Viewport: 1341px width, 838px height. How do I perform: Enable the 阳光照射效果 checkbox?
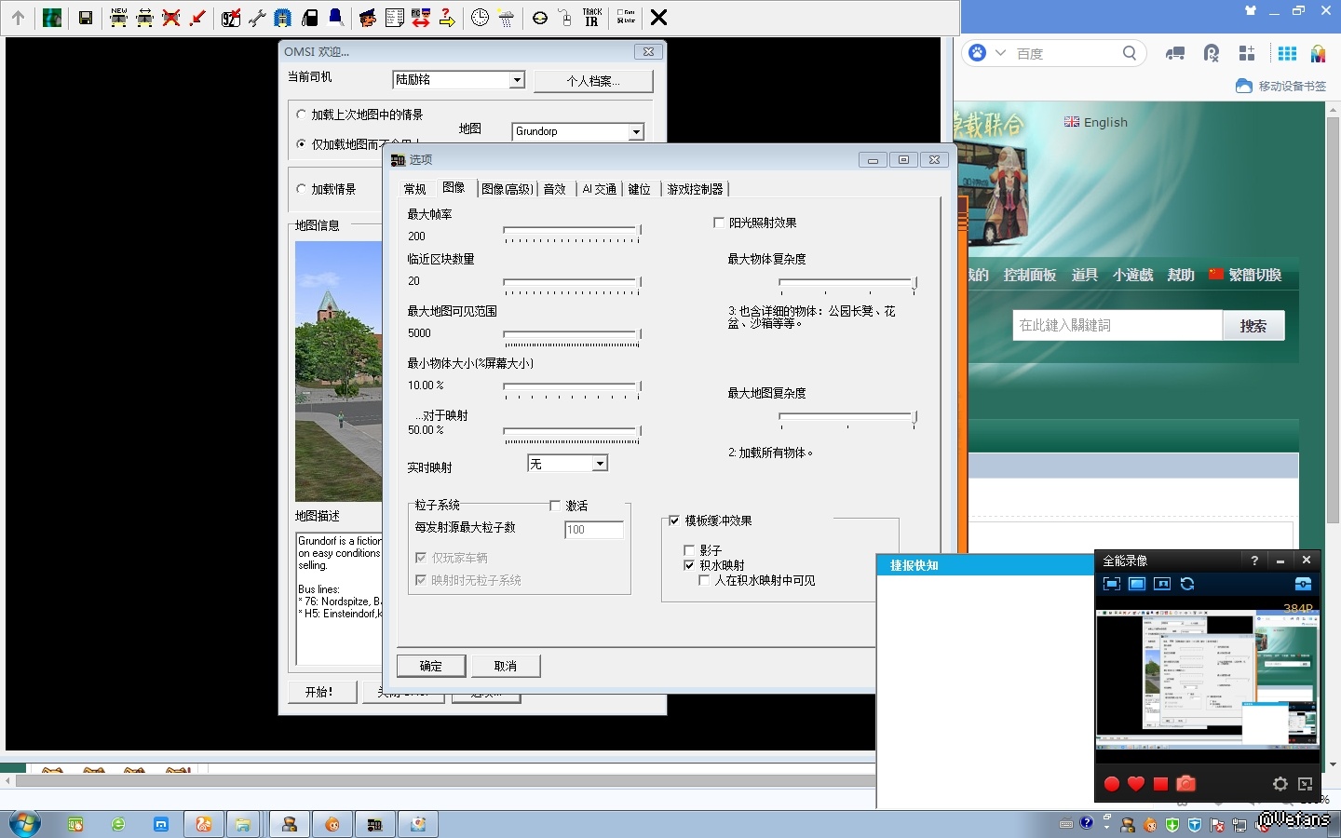(x=719, y=223)
